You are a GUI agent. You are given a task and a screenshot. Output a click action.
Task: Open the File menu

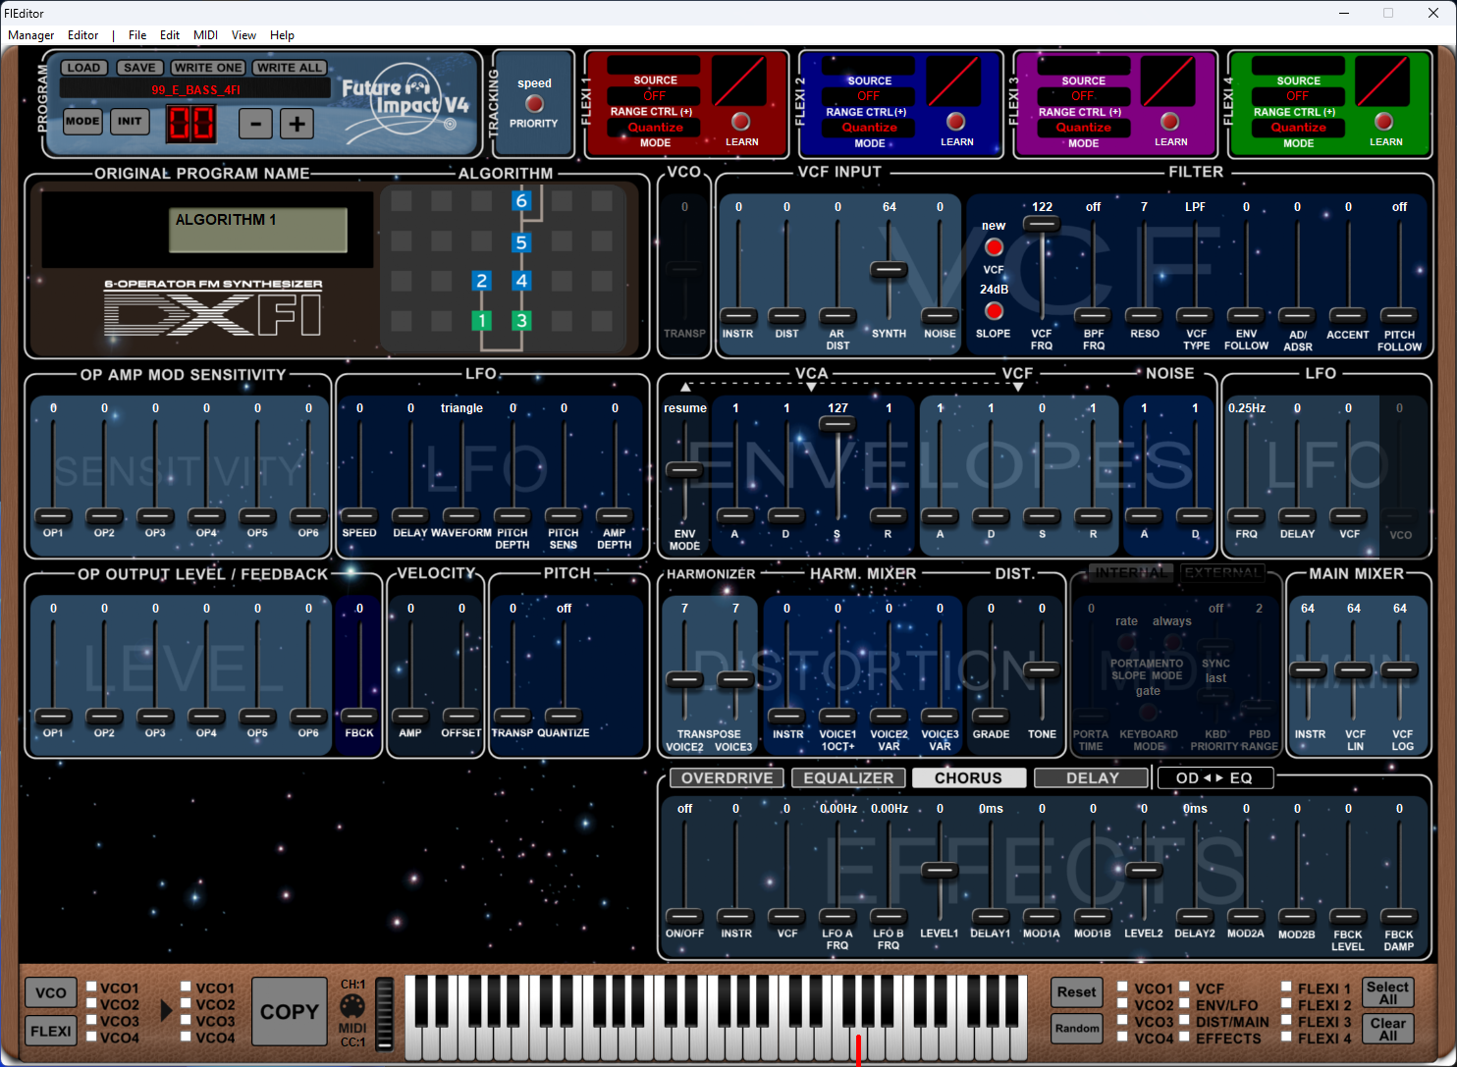[x=137, y=35]
